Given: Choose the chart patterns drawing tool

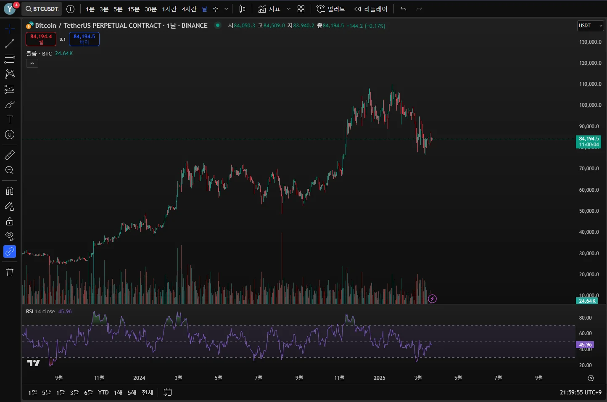Looking at the screenshot, I should click(10, 74).
